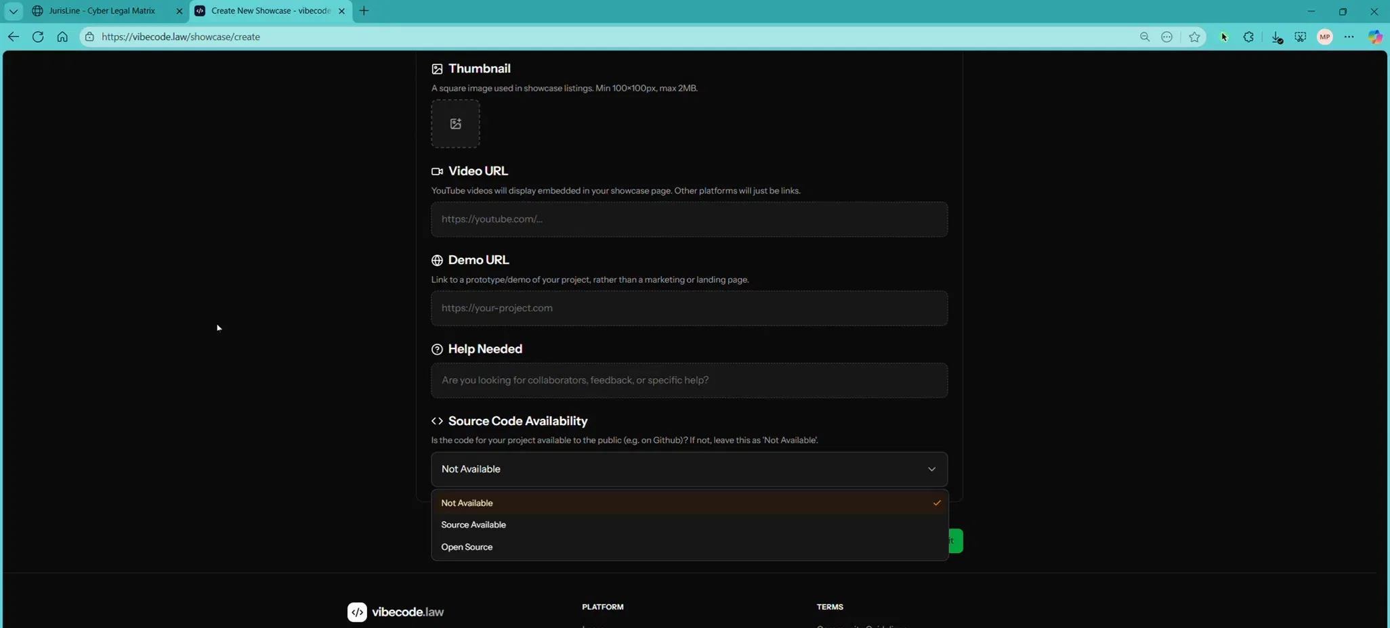
Task: Go to browser home page
Action: coord(62,37)
